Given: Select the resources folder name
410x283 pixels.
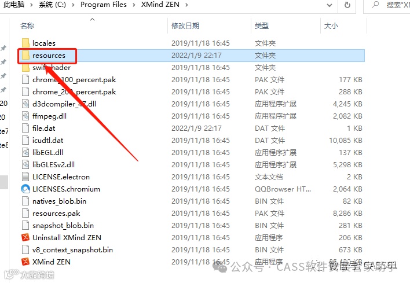Looking at the screenshot, I should point(49,56).
